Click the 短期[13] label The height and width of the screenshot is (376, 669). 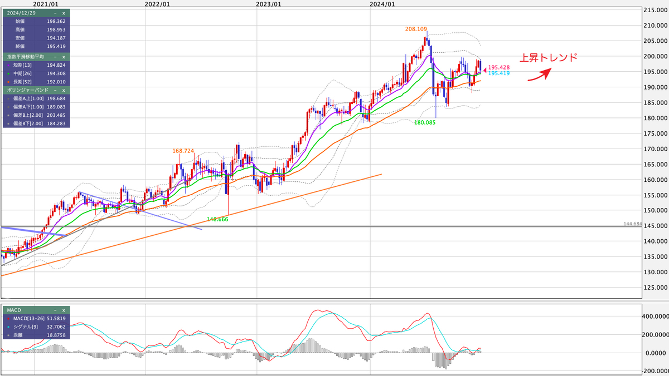click(x=22, y=65)
